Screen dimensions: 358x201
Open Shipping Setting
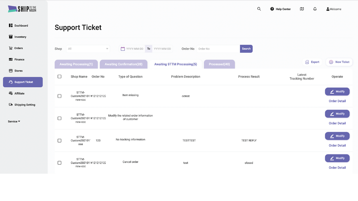pyautogui.click(x=25, y=104)
